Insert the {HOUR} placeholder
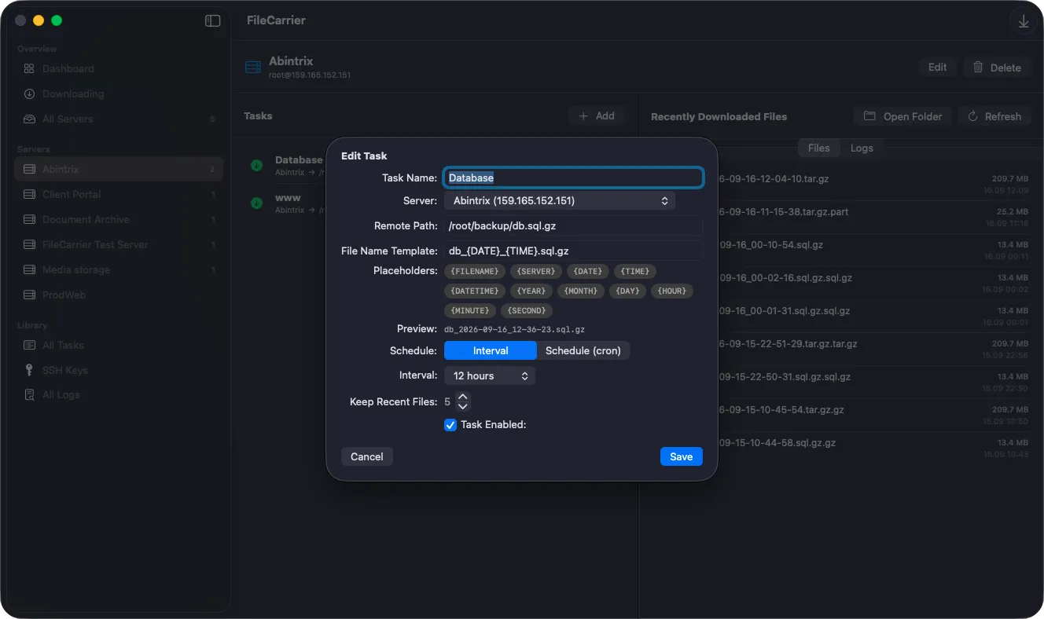Screen dimensions: 1044x619 coord(672,291)
